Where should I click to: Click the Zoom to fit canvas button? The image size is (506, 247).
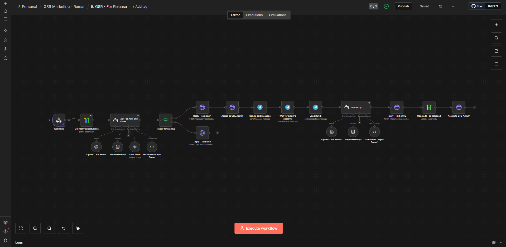click(21, 228)
